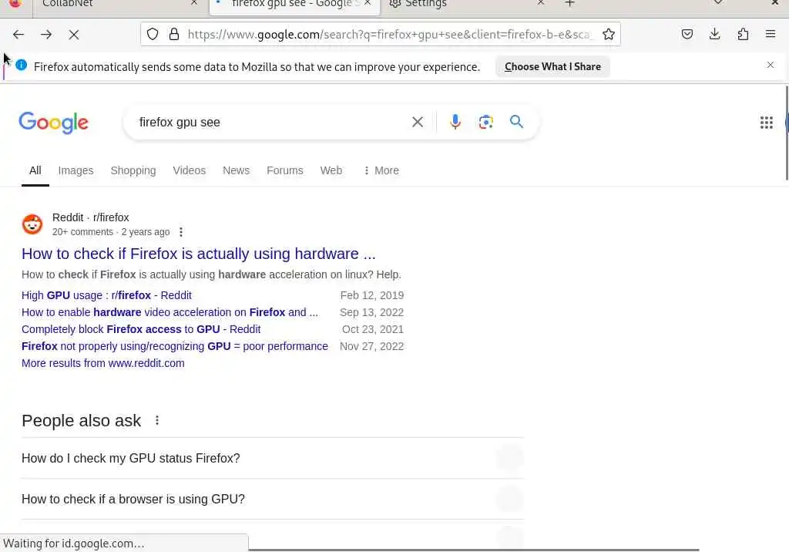Open Reddit result favicon
Image resolution: width=789 pixels, height=552 pixels.
tap(32, 224)
